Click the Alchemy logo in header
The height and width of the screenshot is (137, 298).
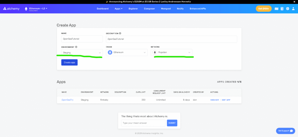coord(11,9)
